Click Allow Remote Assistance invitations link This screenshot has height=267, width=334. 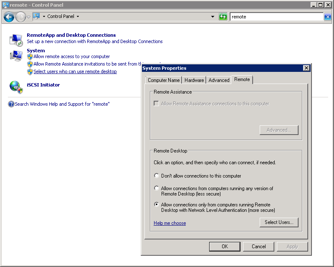(87, 64)
